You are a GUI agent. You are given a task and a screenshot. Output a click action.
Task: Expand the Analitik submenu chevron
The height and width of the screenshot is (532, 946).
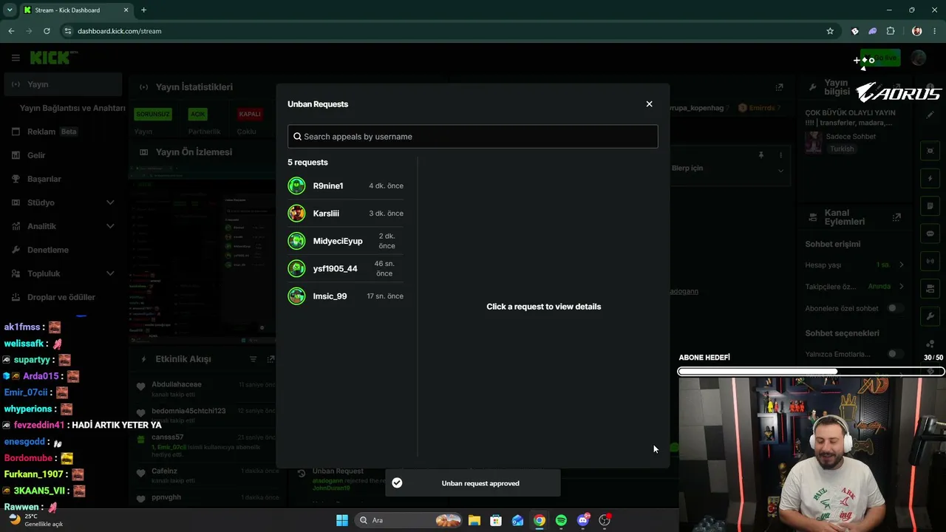pos(110,226)
